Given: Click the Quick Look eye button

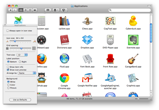Looking at the screenshot, I should (x=48, y=10).
